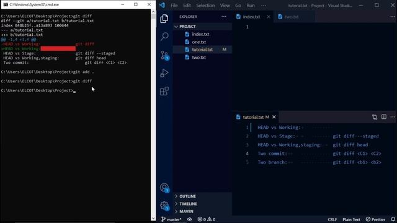
Task: Open the View menu
Action: (225, 6)
